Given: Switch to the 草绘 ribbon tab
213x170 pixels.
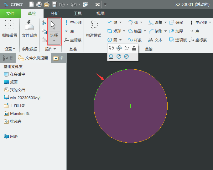Looking at the screenshot, I should click(x=32, y=13).
